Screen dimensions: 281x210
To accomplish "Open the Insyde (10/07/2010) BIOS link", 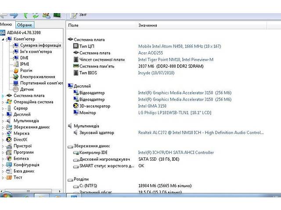I will coord(156,73).
